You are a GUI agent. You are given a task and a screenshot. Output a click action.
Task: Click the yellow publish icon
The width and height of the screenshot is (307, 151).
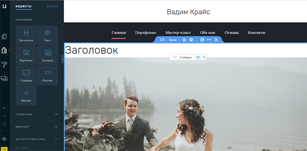click(x=4, y=149)
